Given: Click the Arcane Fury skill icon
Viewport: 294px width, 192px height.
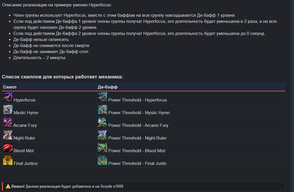Looking at the screenshot, I should click(x=8, y=123).
